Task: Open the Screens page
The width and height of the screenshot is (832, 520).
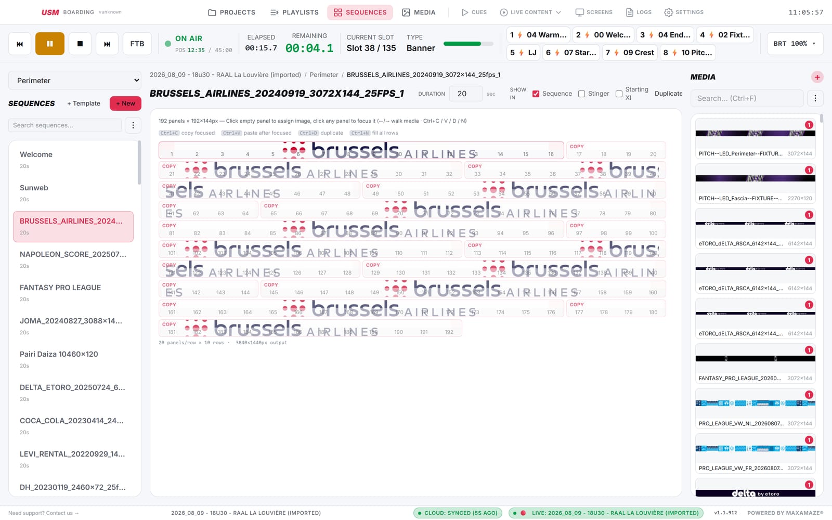Action: [x=594, y=12]
